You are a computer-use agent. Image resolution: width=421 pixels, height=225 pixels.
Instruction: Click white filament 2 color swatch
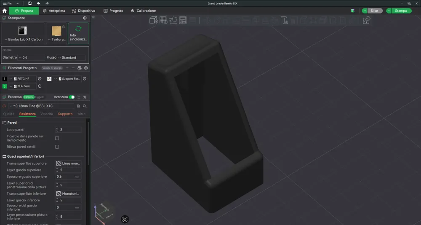click(49, 79)
